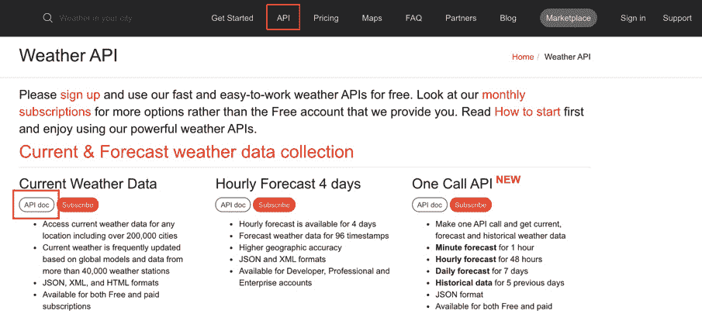Subscribe to One Call API
Viewport: 702px width, 314px height.
click(x=471, y=205)
